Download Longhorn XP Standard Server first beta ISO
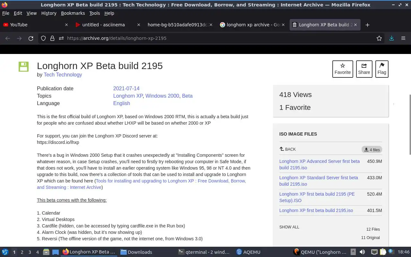Viewport: 411px width, 257px height. tap(319, 181)
